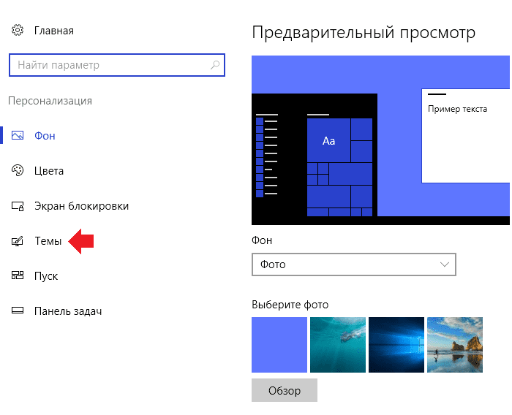This screenshot has width=512, height=415.
Task: Choose the solid blue photo thumbnail
Action: pyautogui.click(x=279, y=345)
